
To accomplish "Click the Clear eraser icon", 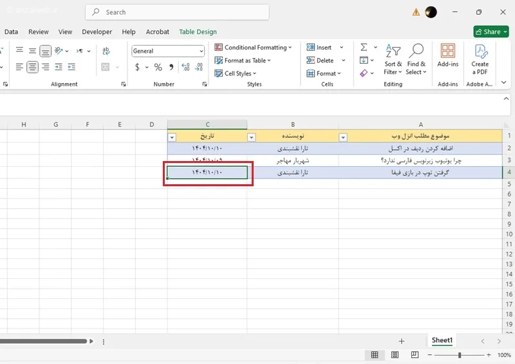I will (x=364, y=73).
